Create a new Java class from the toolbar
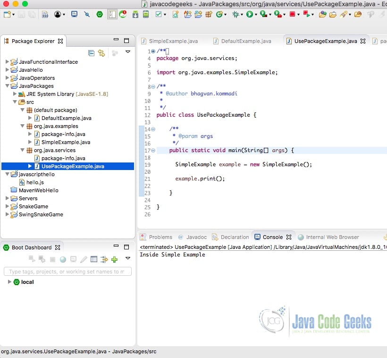The width and height of the screenshot is (387, 358). tap(219, 15)
